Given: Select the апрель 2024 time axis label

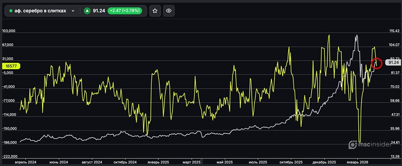Looking at the screenshot, I should pyautogui.click(x=25, y=162).
